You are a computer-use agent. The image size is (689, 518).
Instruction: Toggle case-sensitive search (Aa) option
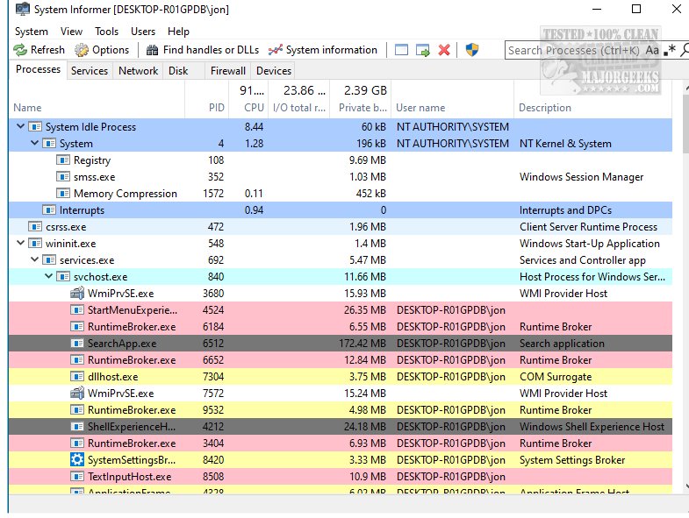tap(652, 50)
